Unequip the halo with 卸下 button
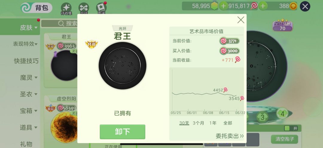The width and height of the screenshot is (323, 148). [123, 132]
